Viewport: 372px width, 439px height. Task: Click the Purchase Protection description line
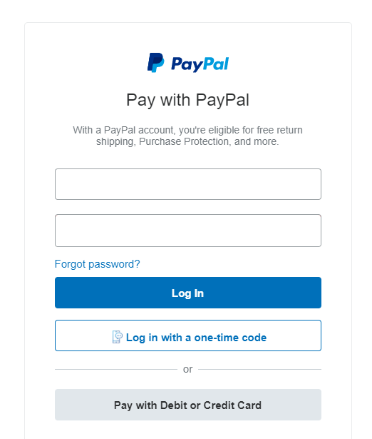[187, 141]
